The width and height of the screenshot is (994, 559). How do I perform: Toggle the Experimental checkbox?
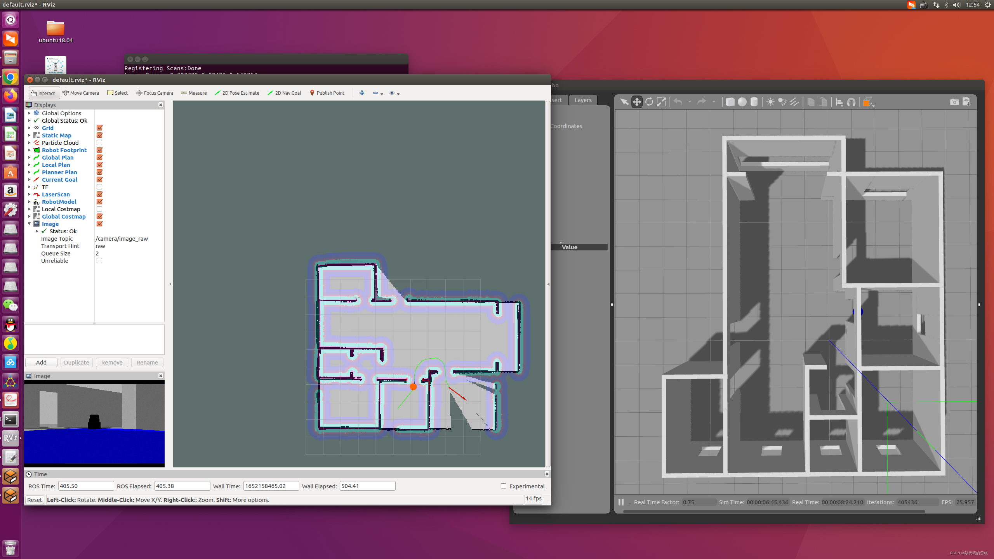[504, 486]
